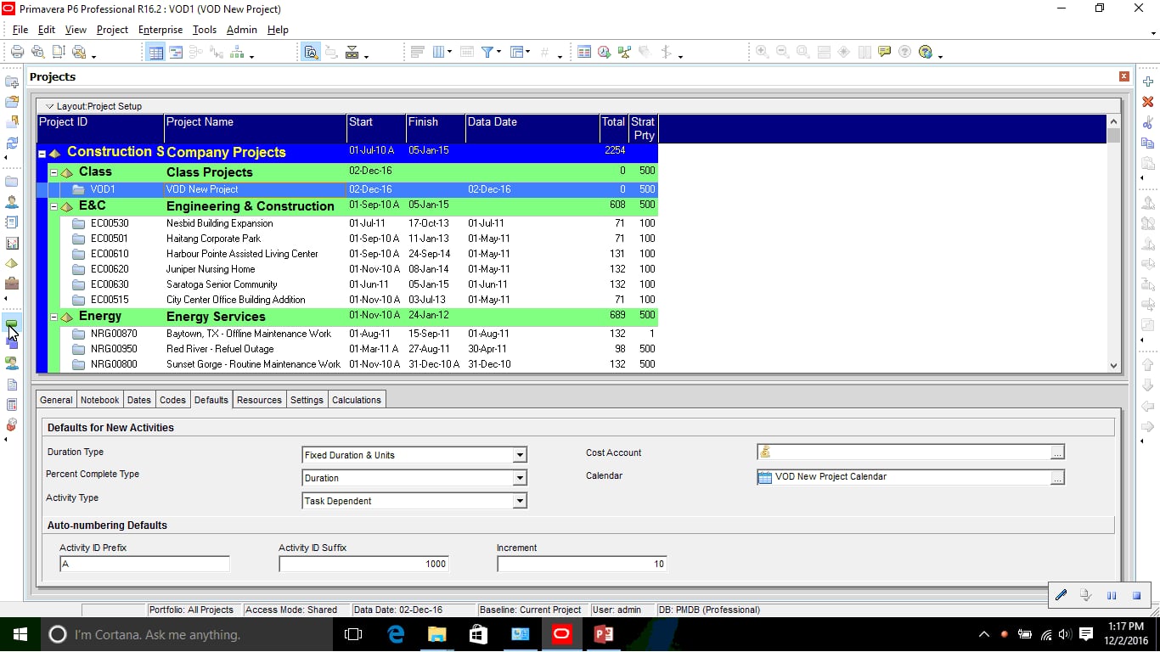Image resolution: width=1160 pixels, height=652 pixels.
Task: Click the Add plus icon in right sidebar
Action: (1148, 81)
